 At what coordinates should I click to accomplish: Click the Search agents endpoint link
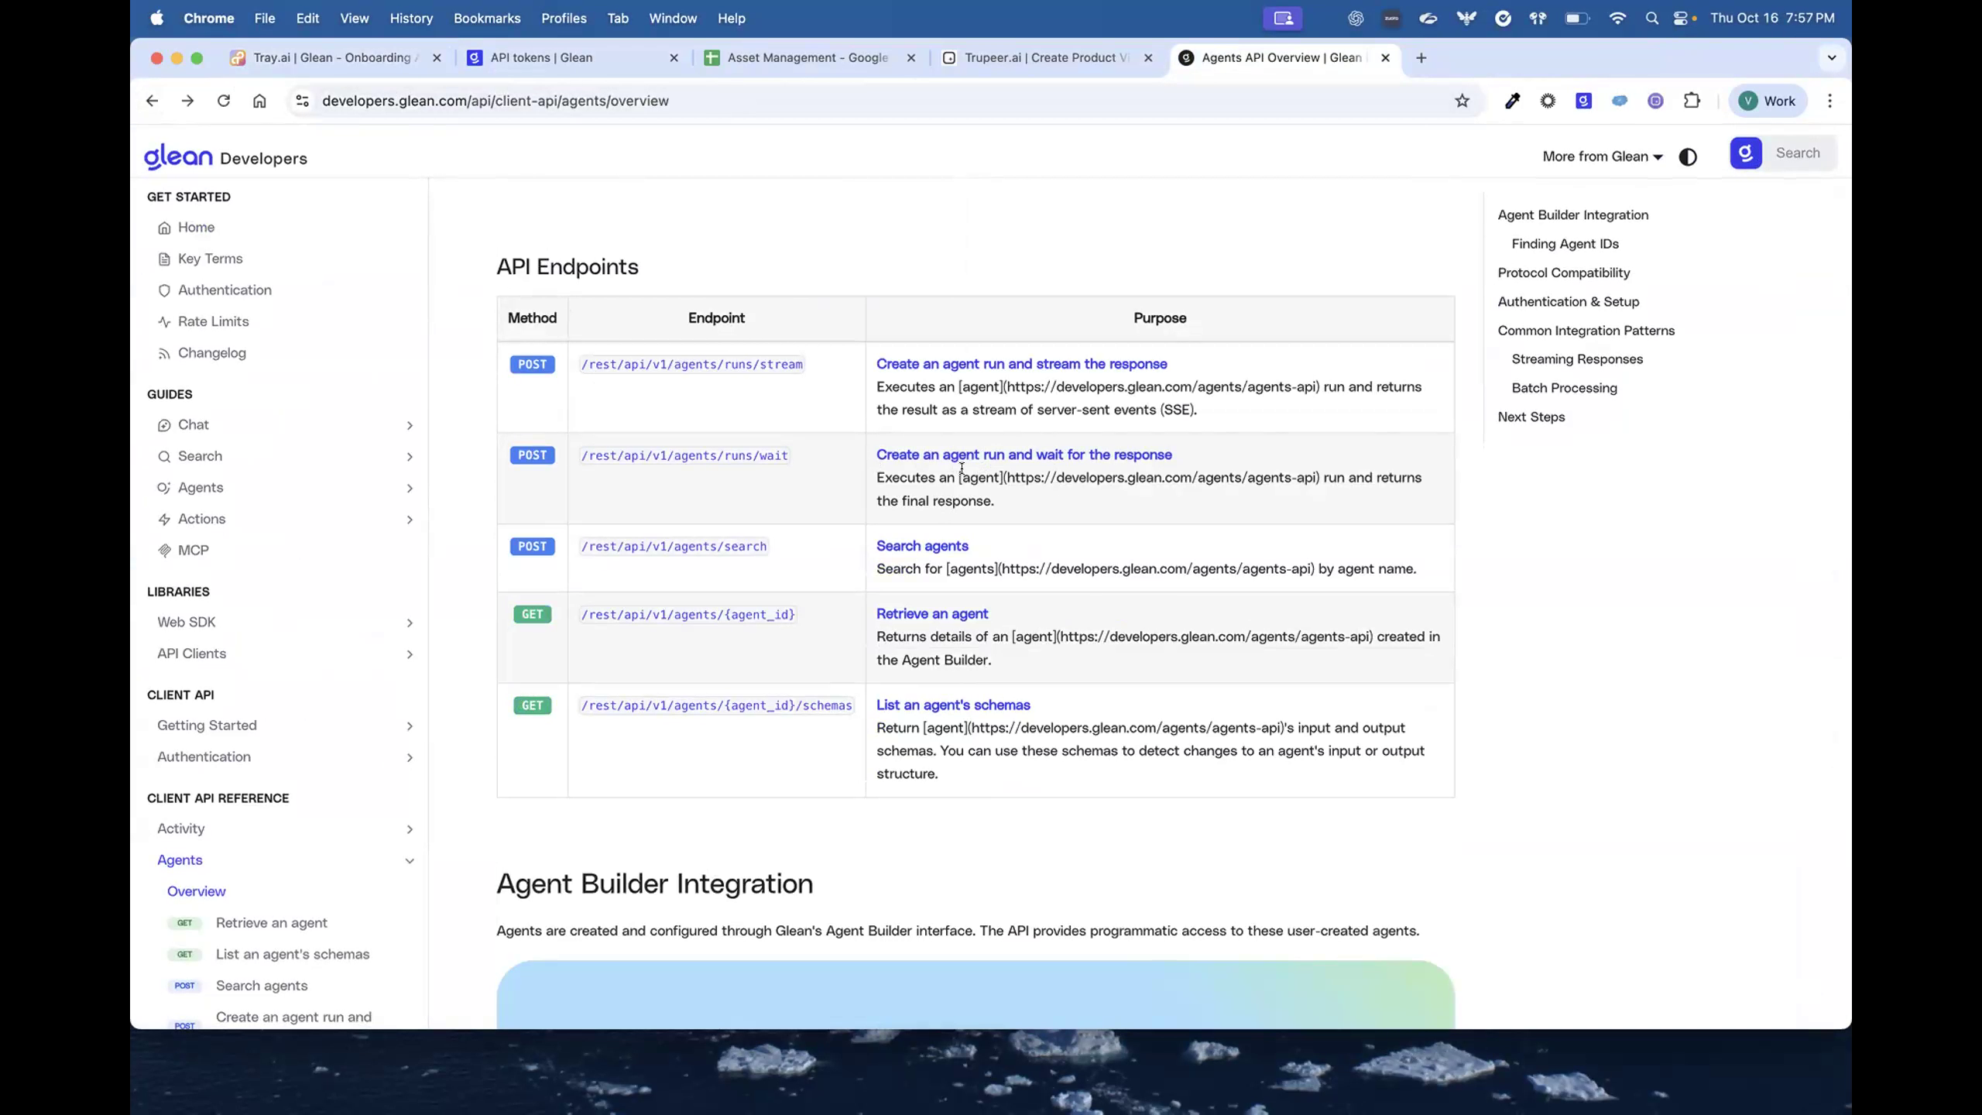click(921, 546)
